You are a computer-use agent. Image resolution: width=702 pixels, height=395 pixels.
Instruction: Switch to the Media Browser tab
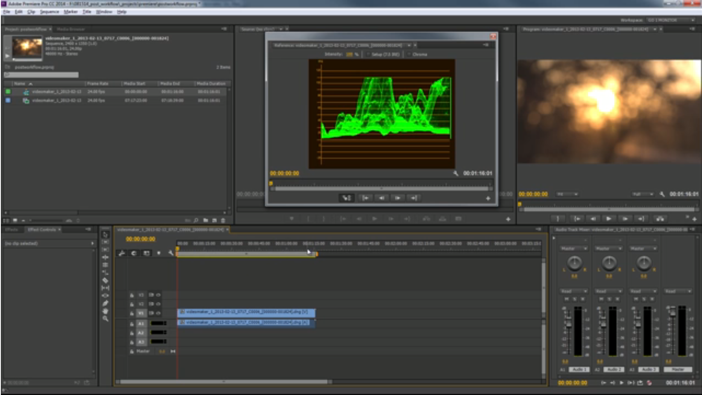(71, 29)
